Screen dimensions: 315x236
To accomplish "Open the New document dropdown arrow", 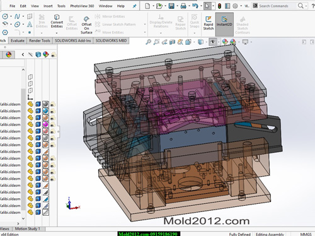I will (x=153, y=6).
